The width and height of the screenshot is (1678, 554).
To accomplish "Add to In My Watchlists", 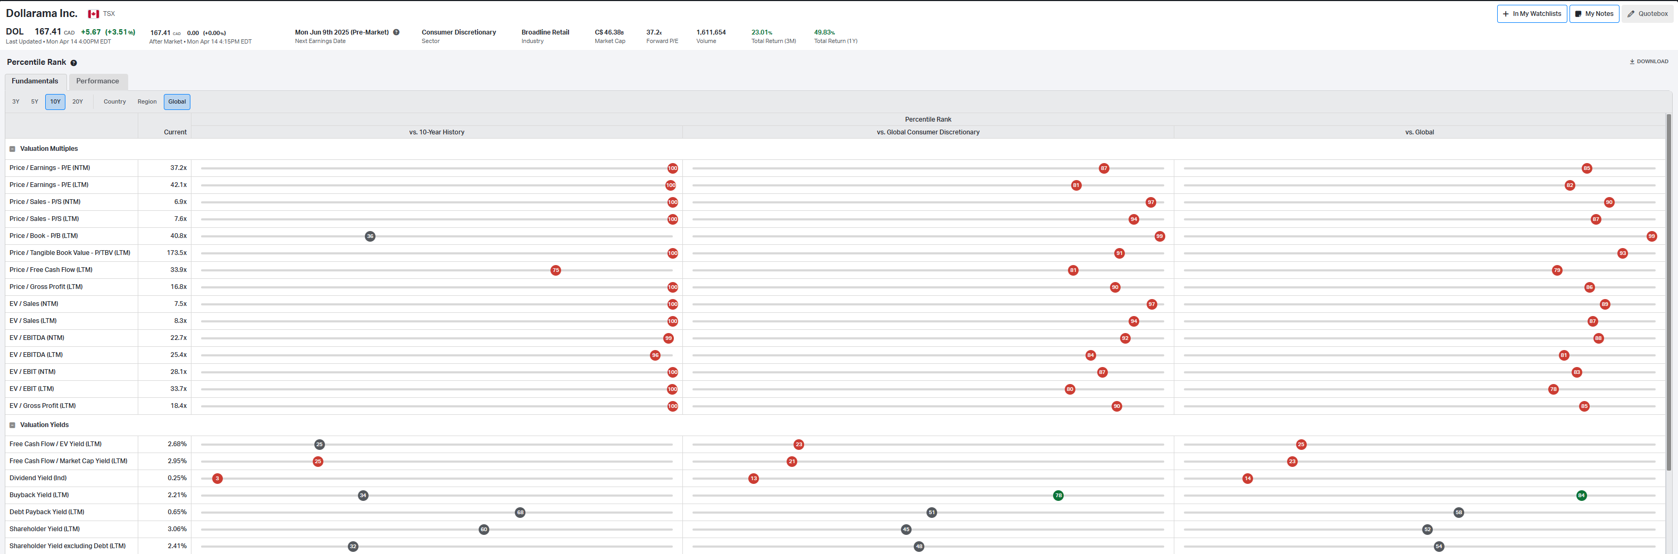I will coord(1531,14).
